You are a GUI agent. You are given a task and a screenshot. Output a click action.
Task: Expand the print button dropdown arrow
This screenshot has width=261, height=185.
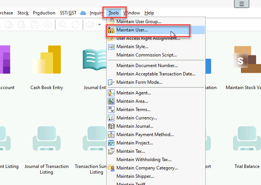tap(99, 25)
